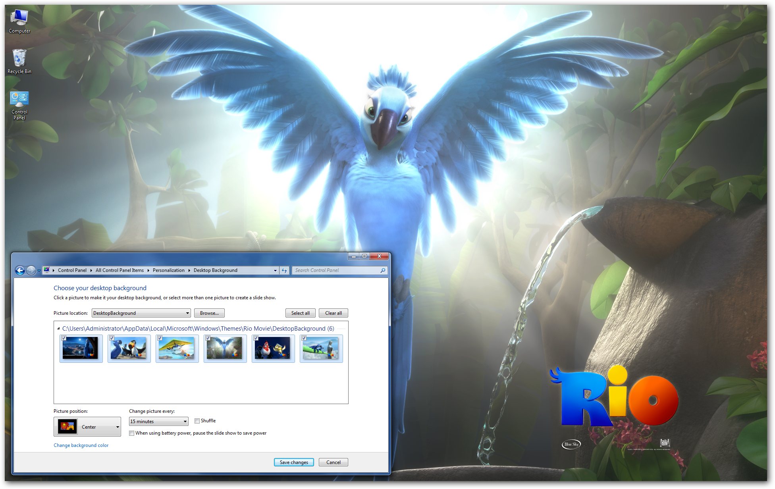The width and height of the screenshot is (775, 489).
Task: Open the 15 minutes interval dropdown
Action: [x=158, y=422]
